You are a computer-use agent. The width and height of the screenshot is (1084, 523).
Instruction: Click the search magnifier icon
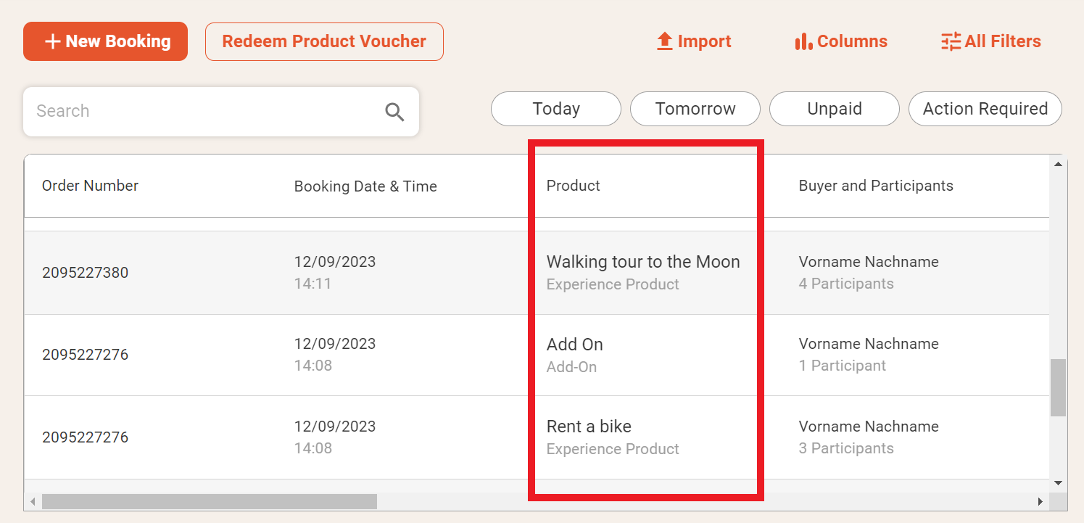point(394,112)
